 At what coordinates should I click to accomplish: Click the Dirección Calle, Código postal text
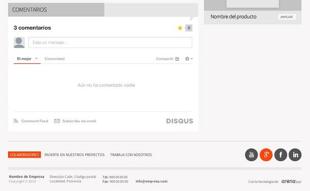click(73, 177)
